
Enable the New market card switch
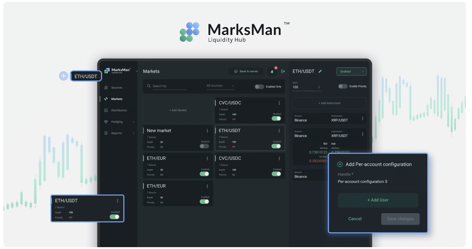[x=204, y=146]
